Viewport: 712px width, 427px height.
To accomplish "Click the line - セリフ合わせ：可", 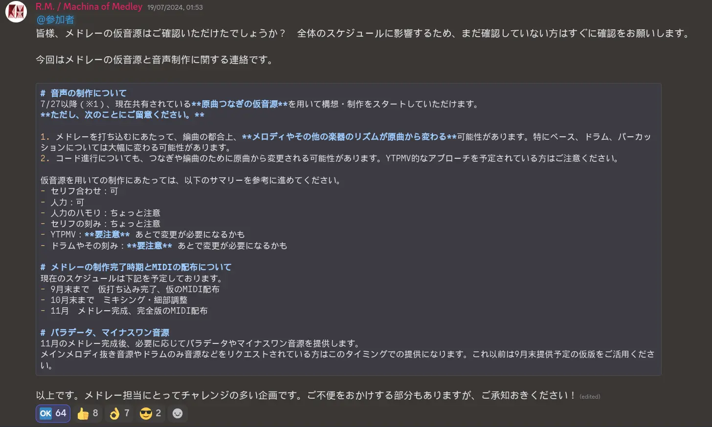I will [79, 191].
